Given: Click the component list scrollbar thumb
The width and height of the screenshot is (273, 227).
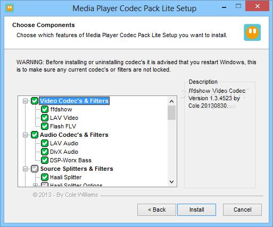Looking at the screenshot, I should (x=171, y=113).
